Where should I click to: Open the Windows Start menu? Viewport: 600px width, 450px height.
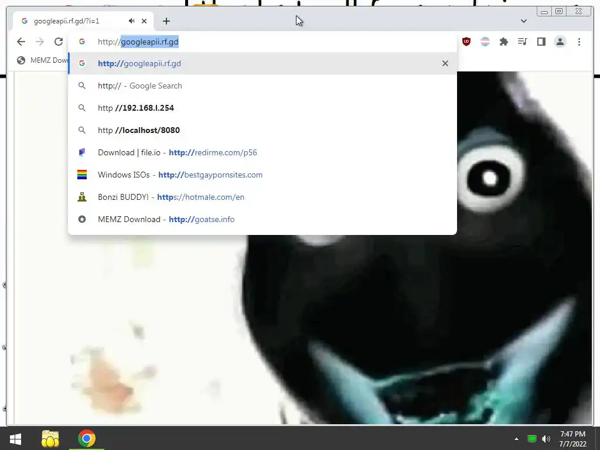tap(15, 438)
